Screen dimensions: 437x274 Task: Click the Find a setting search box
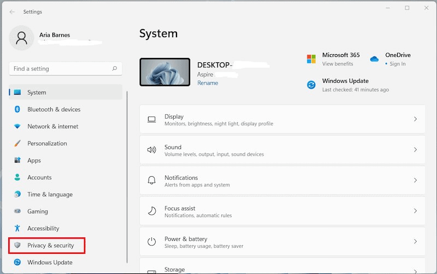60,69
